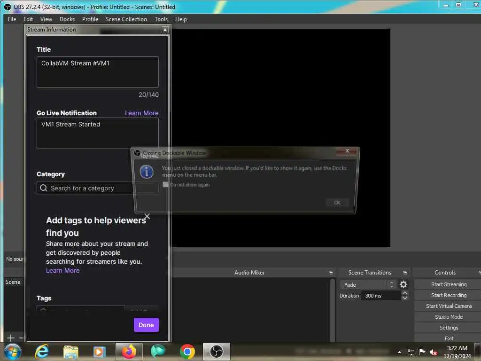Show hidden tray icons arrow
Image resolution: width=481 pixels, height=361 pixels.
pos(399,353)
